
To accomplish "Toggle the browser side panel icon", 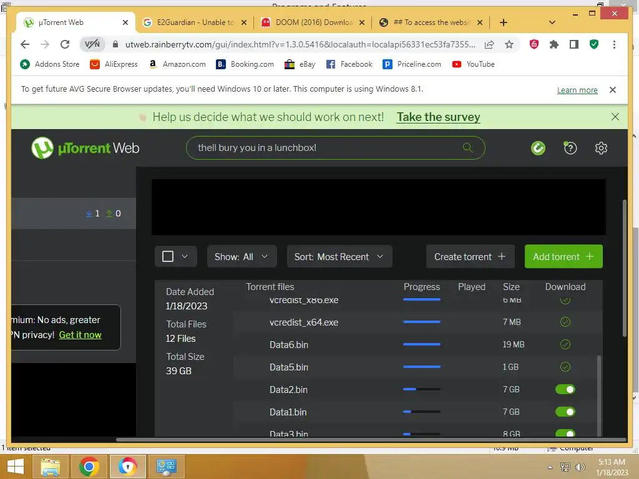I will click(574, 44).
